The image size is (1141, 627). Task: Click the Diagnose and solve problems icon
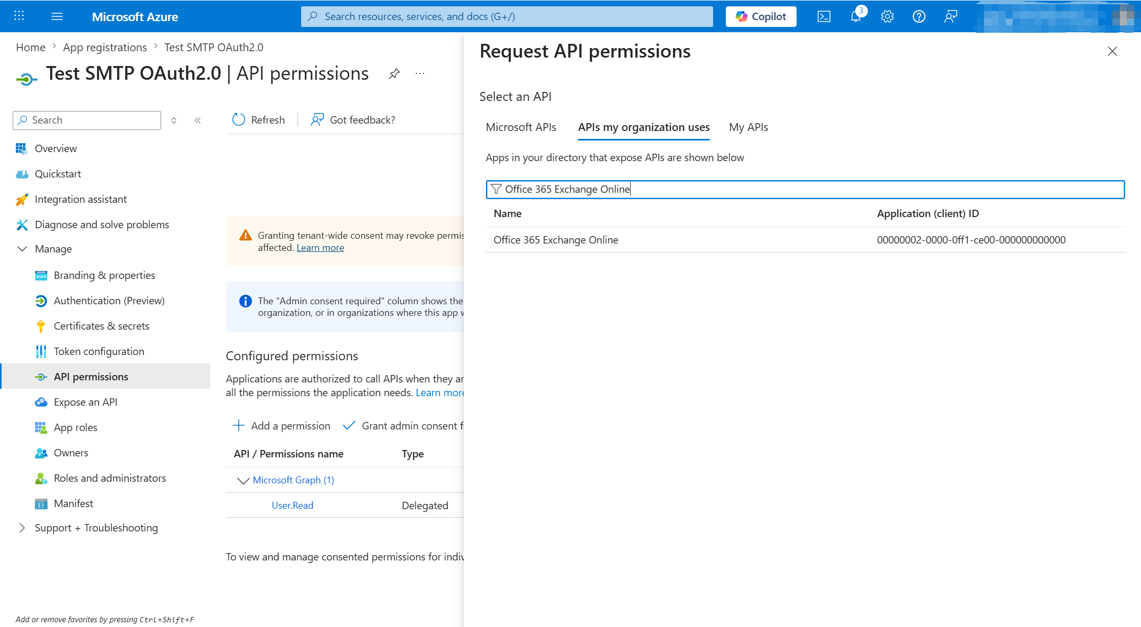[x=22, y=224]
